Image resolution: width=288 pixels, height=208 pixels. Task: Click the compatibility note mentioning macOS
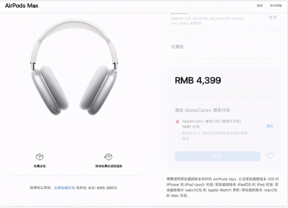pos(222,187)
